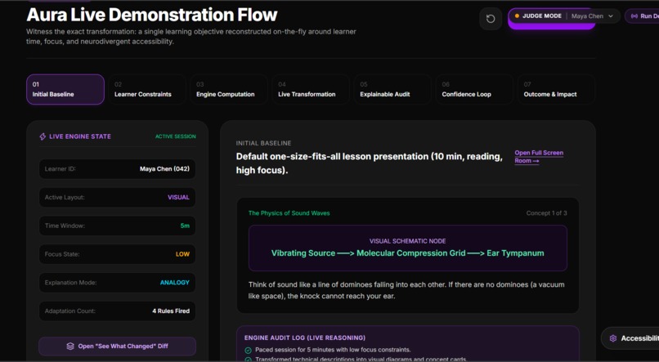This screenshot has width=659, height=362.
Task: Click the Time Window 5m value
Action: coord(185,226)
